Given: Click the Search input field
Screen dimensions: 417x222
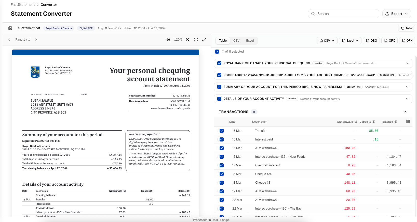Looking at the screenshot, I should tap(343, 14).
